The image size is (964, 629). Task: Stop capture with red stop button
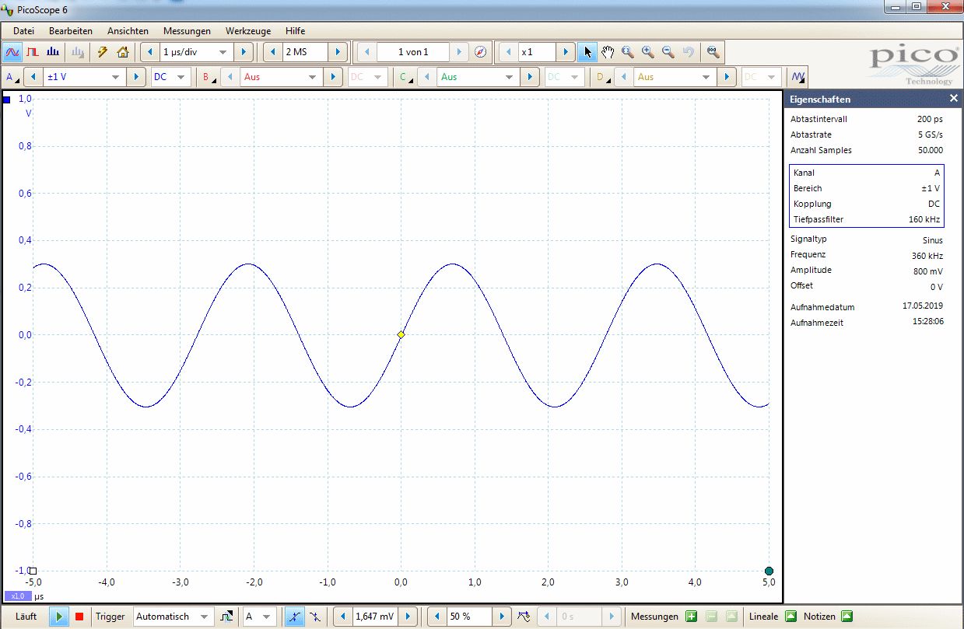pos(79,617)
